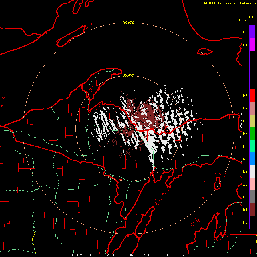Click the HR green legend swatch
Viewport: 257px width, 257px height.
(x=252, y=133)
